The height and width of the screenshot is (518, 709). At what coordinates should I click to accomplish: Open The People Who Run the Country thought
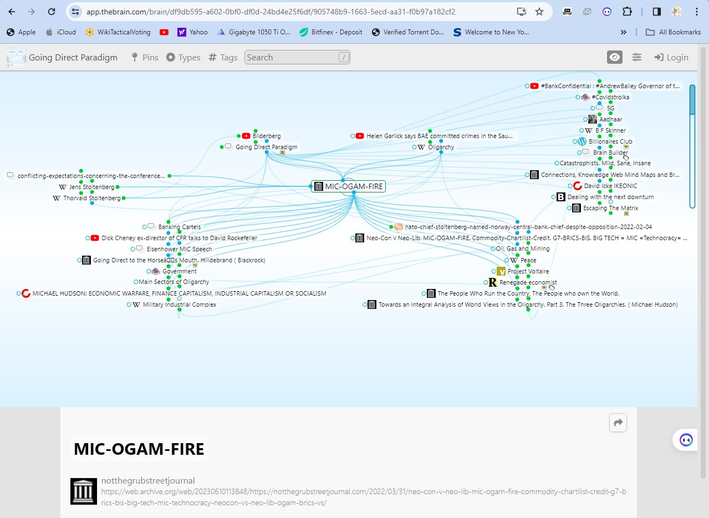(528, 293)
